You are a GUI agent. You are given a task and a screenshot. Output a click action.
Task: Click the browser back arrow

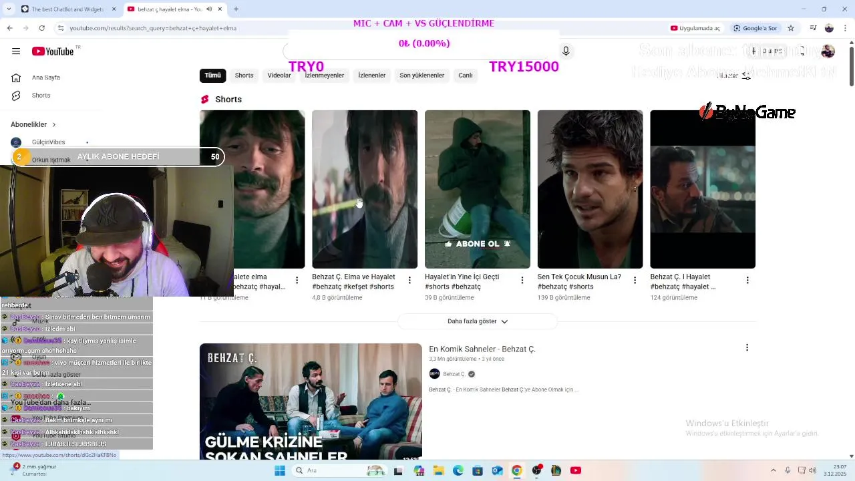pos(10,28)
